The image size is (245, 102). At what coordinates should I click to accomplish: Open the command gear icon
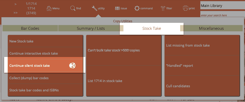pyautogui.click(x=137, y=8)
